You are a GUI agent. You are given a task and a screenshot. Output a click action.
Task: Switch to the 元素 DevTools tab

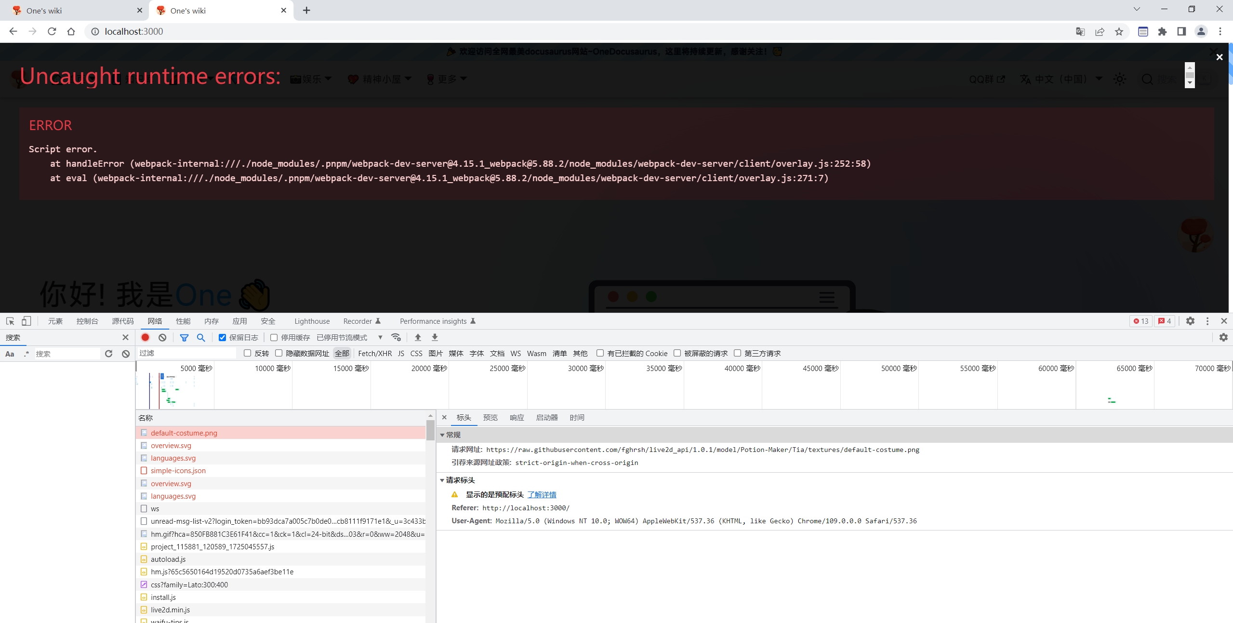click(55, 321)
